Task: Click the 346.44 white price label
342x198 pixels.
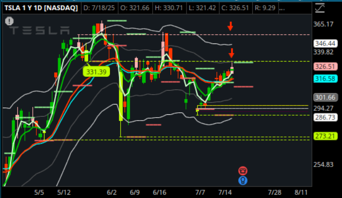Action: tap(325, 44)
